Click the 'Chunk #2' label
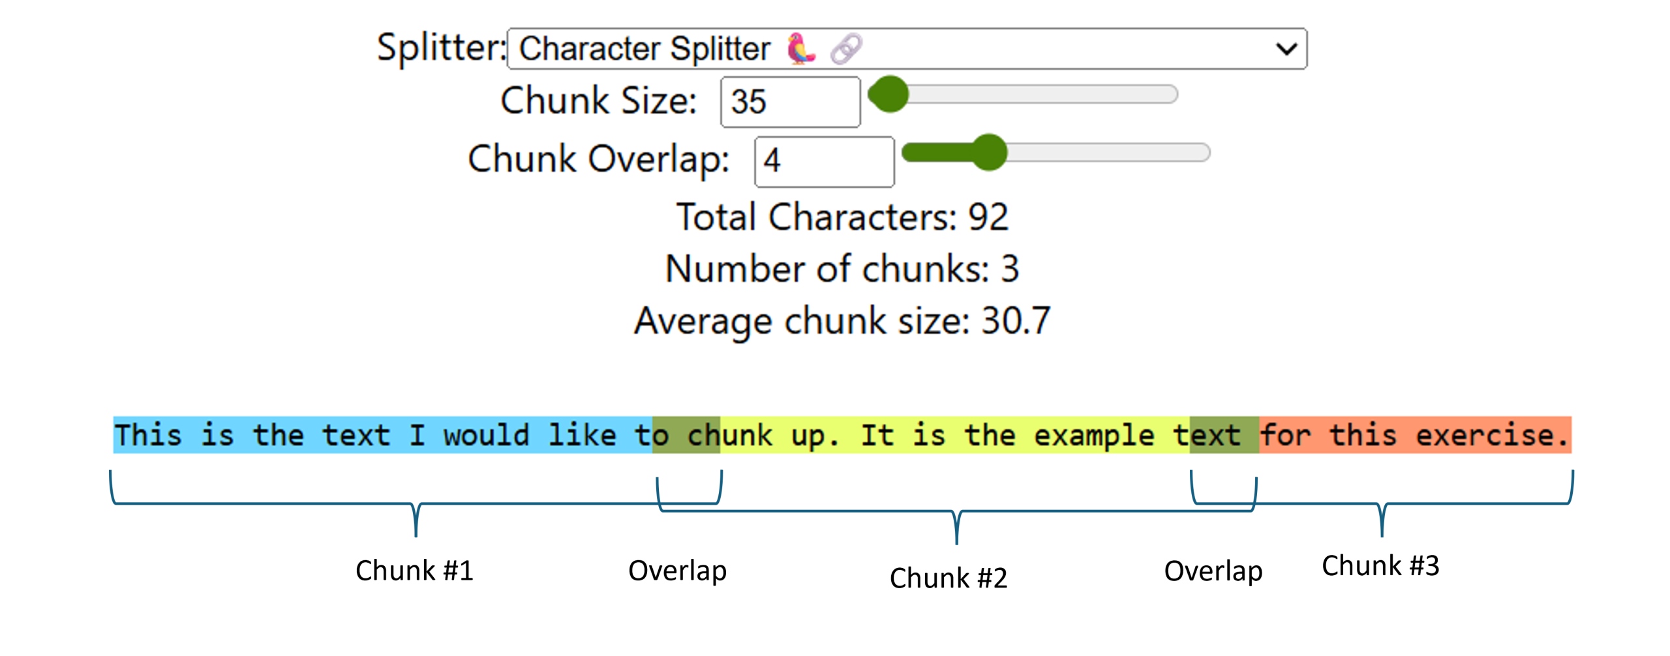This screenshot has height=656, width=1670. pyautogui.click(x=948, y=578)
